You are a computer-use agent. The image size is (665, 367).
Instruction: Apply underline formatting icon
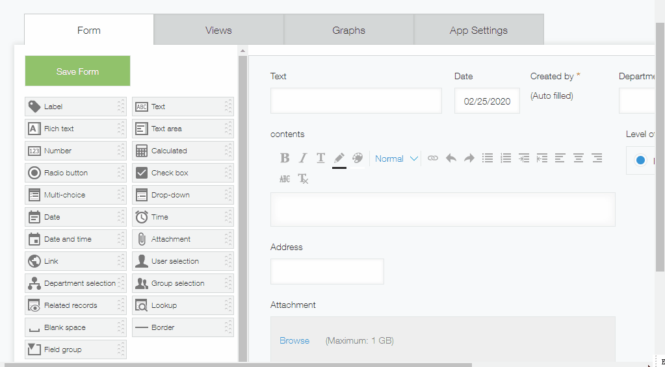tap(321, 158)
